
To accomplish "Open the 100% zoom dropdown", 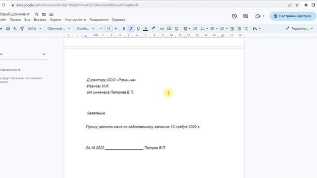I will tap(34, 29).
